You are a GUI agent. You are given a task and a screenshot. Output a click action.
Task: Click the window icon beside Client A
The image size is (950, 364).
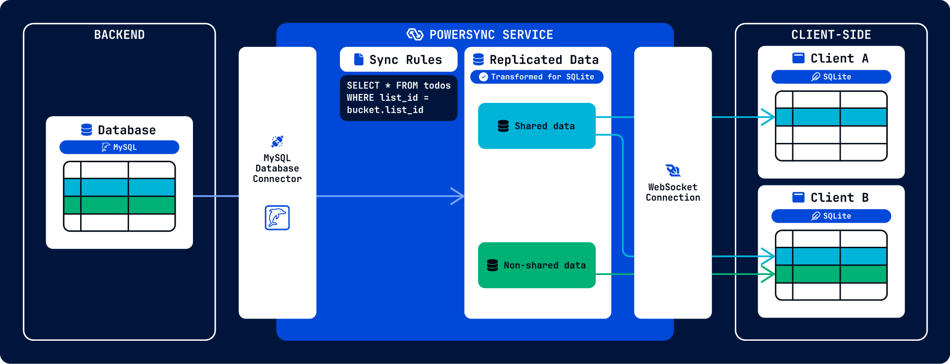coord(798,58)
